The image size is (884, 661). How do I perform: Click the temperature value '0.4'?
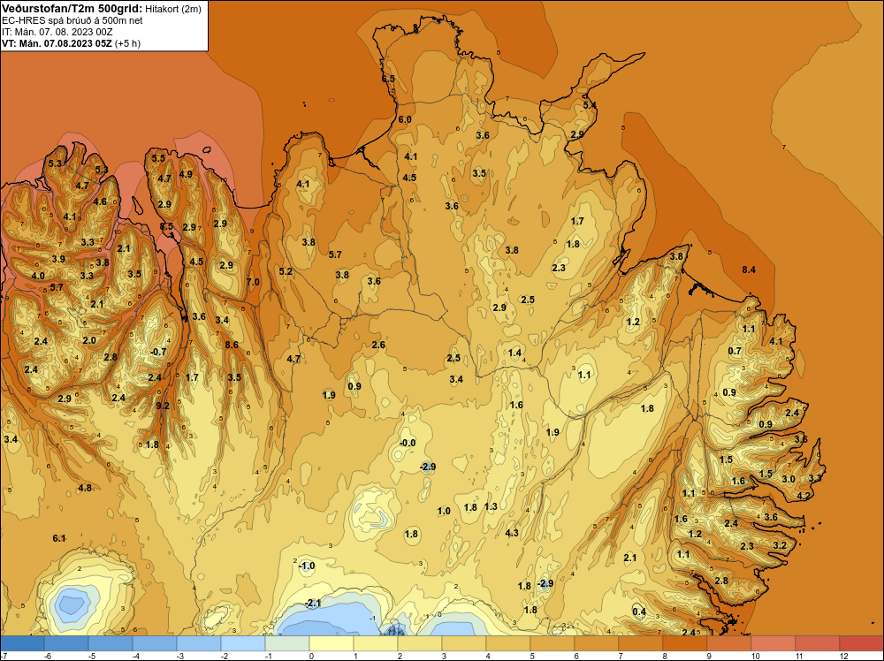(x=639, y=612)
